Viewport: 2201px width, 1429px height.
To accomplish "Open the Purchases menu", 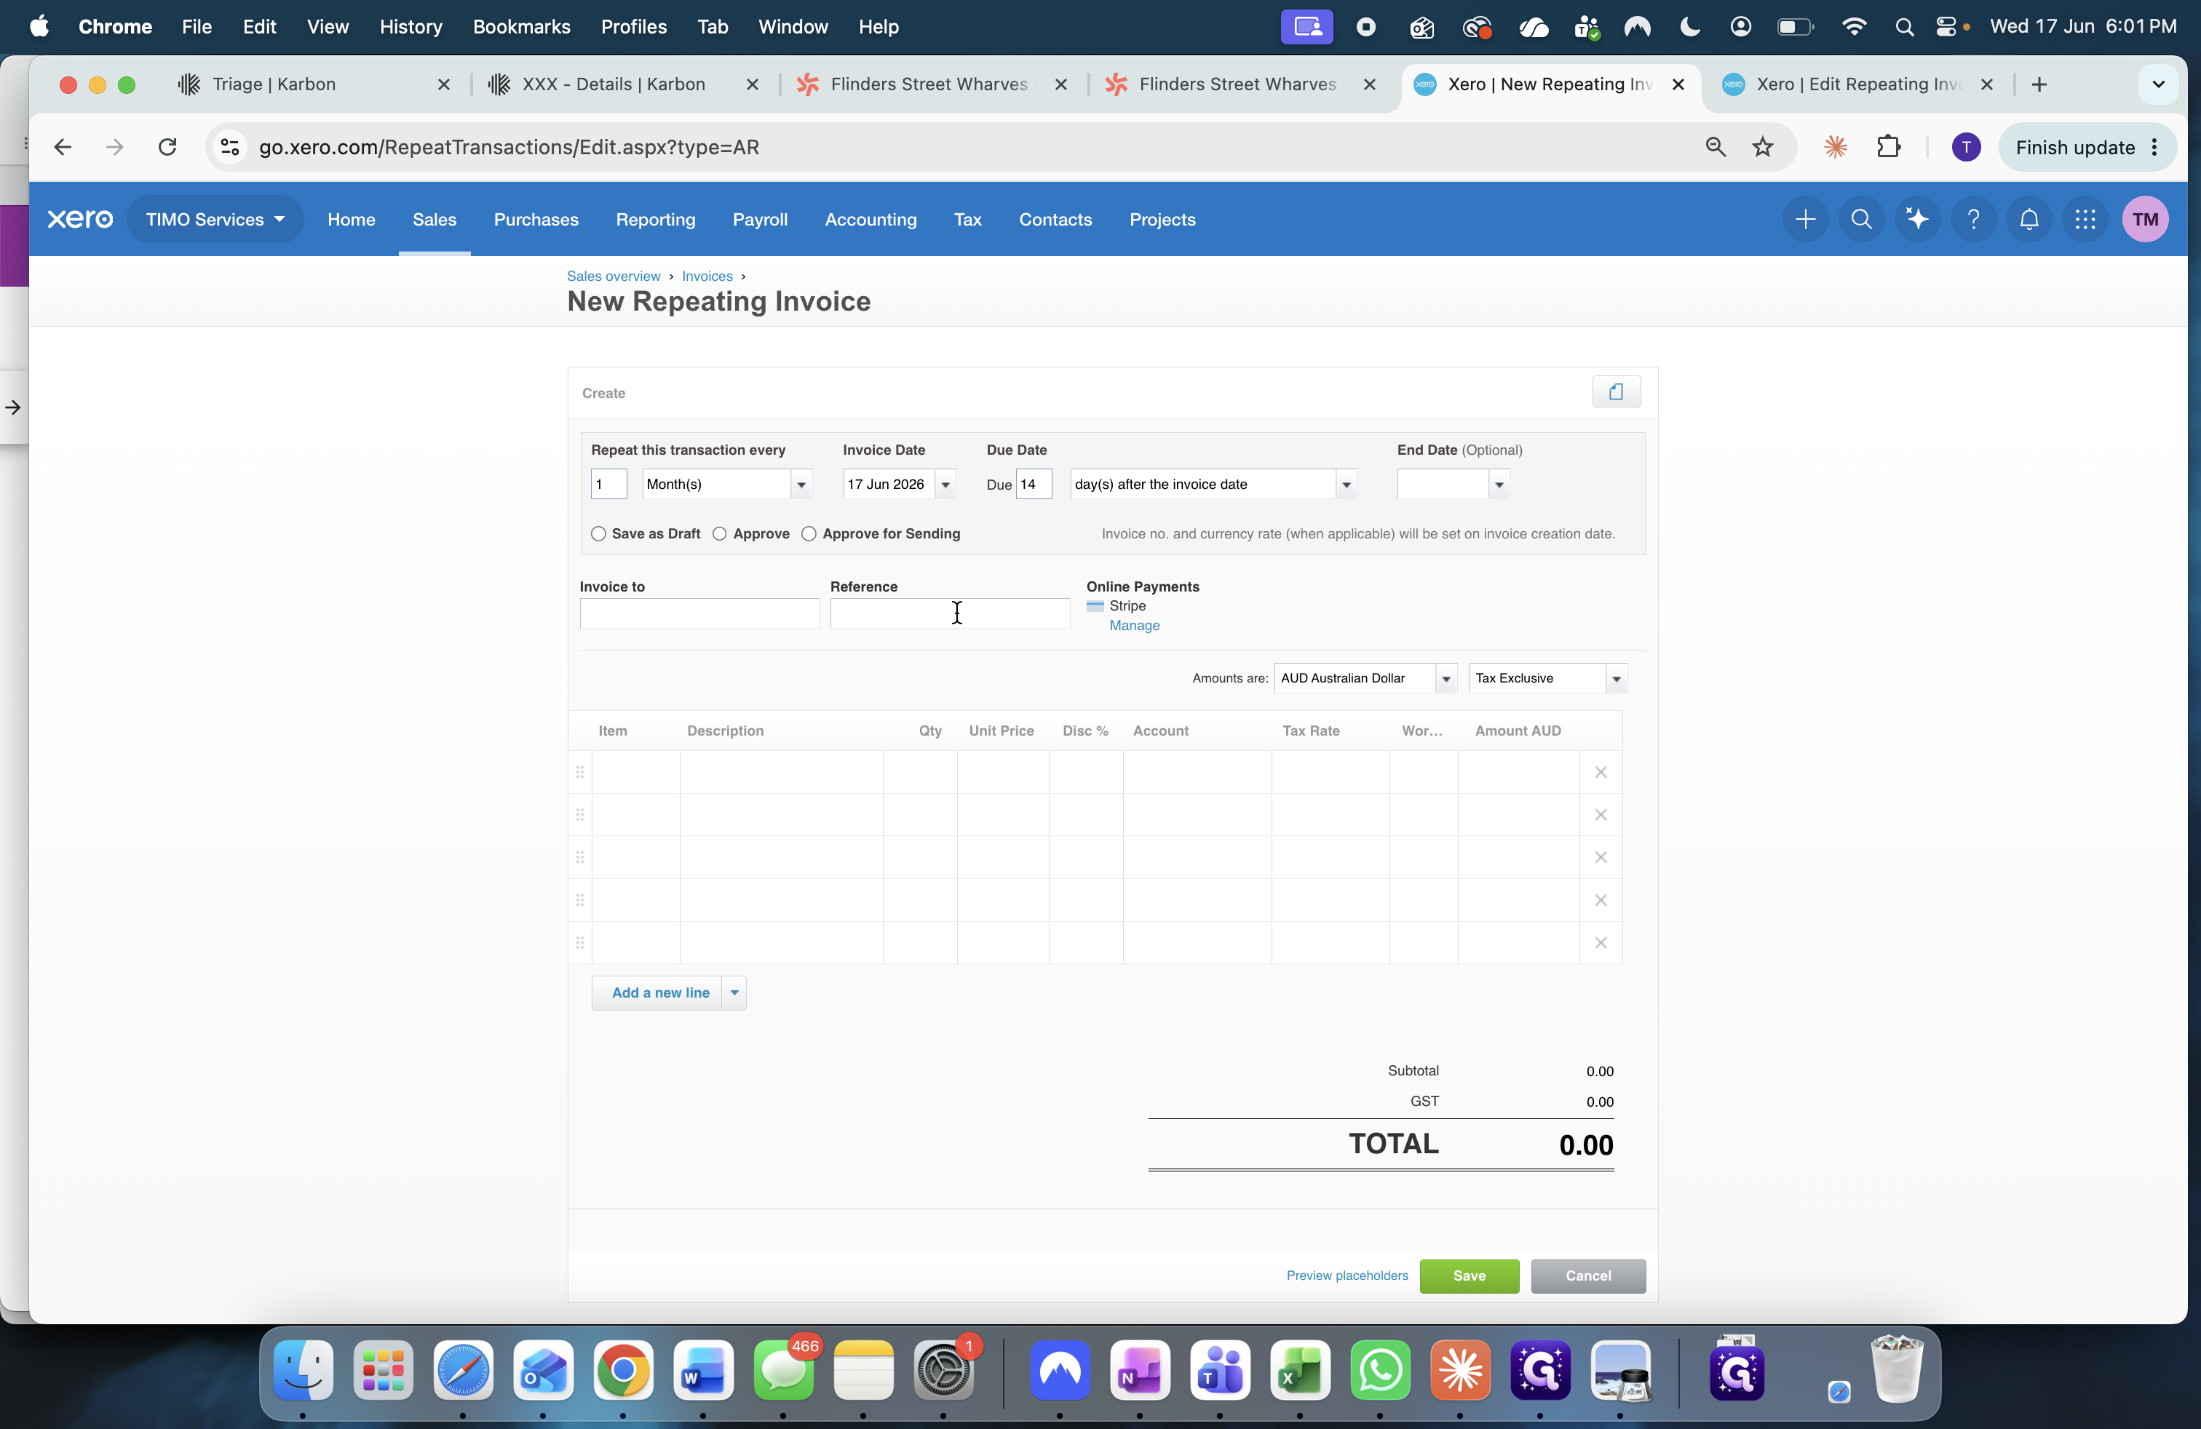I will click(536, 219).
